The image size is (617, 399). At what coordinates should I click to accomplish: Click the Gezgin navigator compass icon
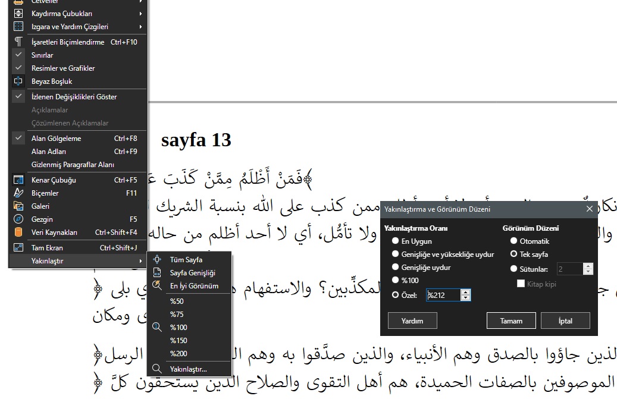pos(18,219)
